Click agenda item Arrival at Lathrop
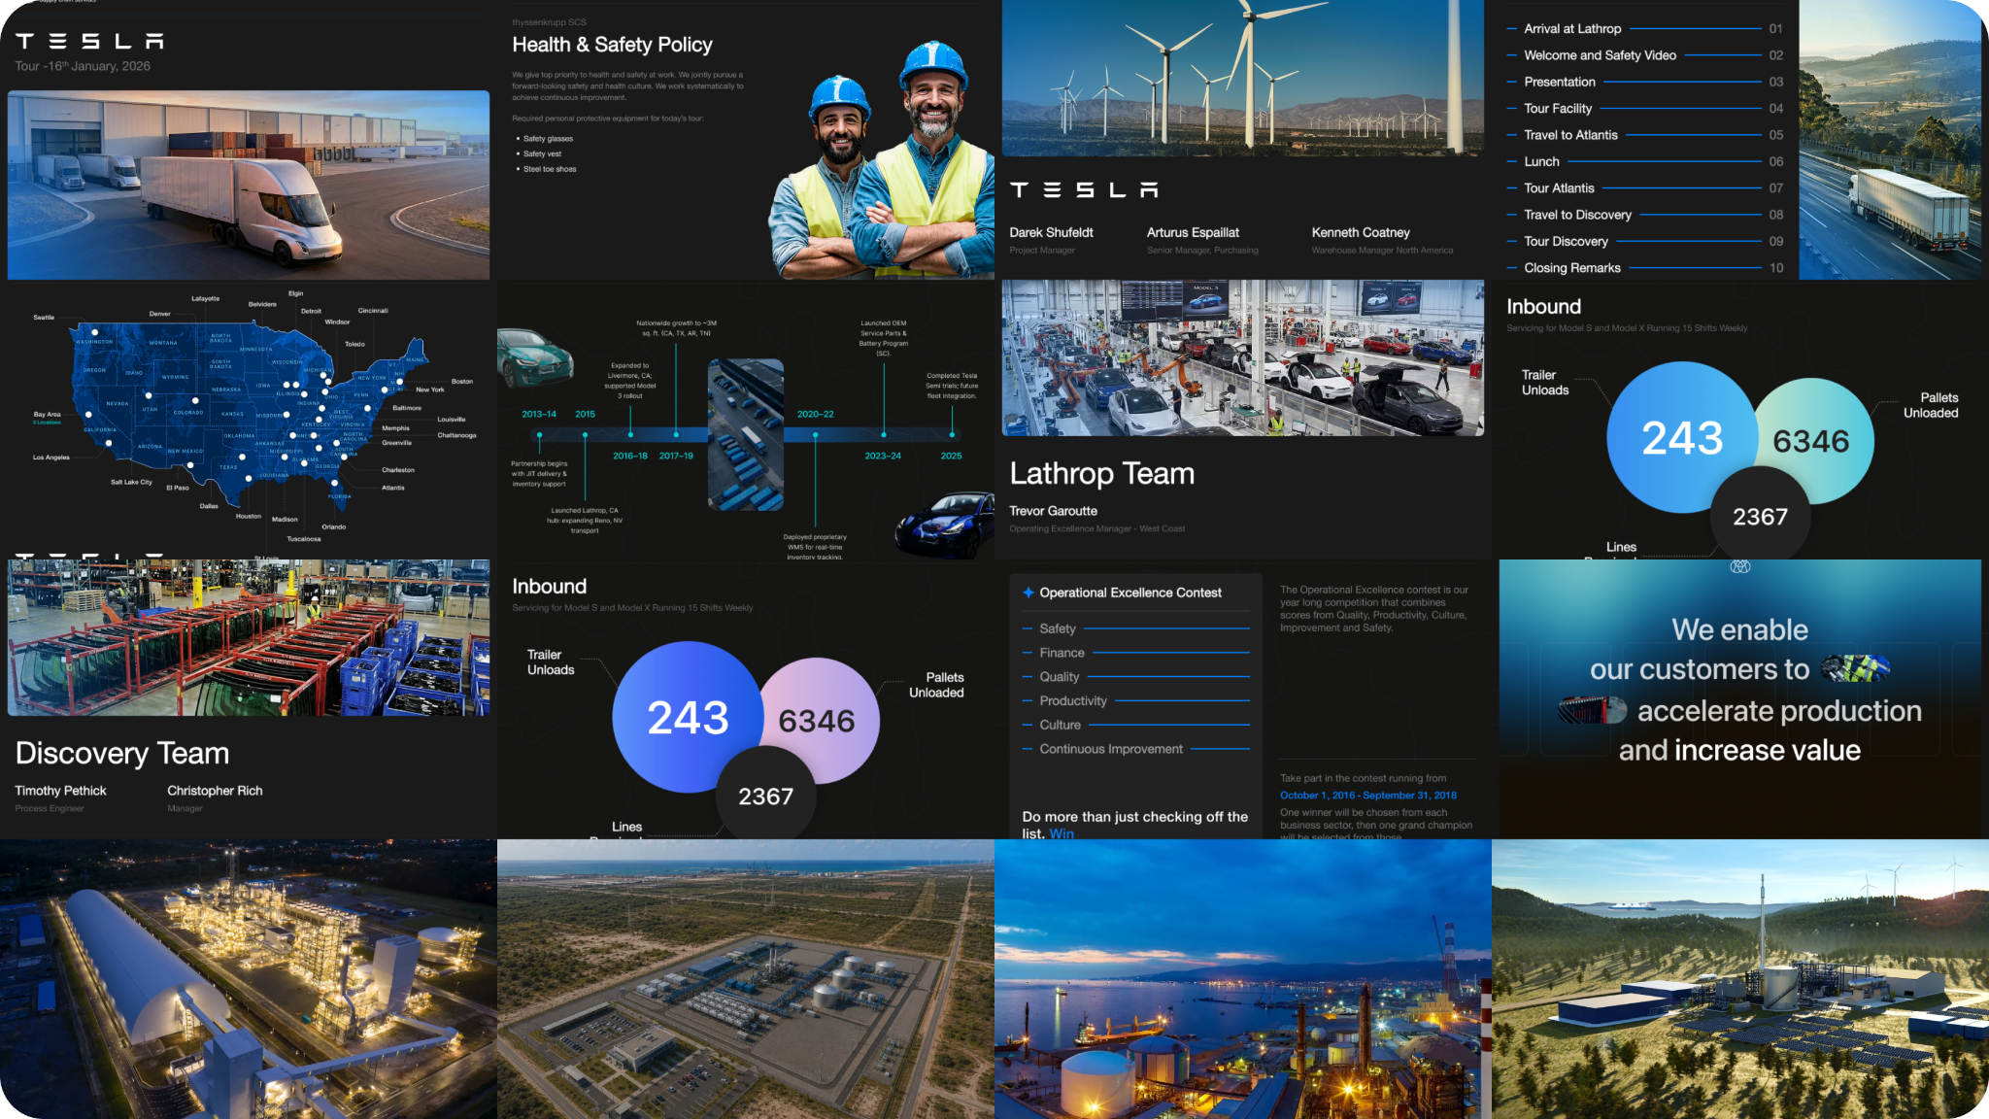The image size is (1989, 1119). click(x=1645, y=29)
